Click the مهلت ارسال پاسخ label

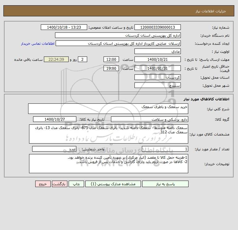coord(214,60)
